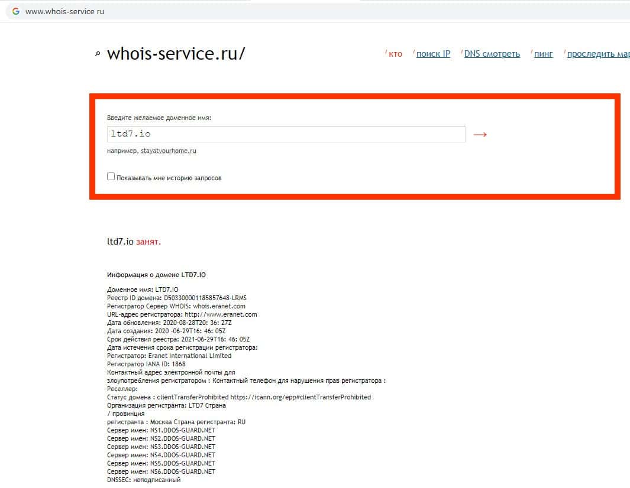
Task: Click the Google icon in address bar
Action: point(15,11)
